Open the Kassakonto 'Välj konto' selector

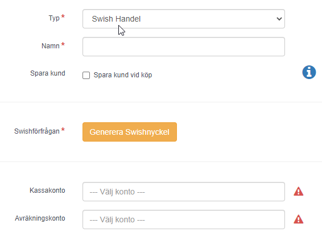[184, 192]
